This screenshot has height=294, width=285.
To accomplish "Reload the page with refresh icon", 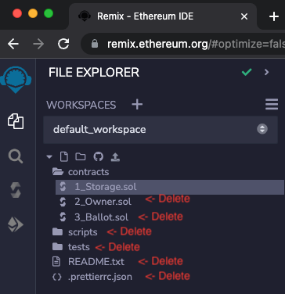I will pos(63,44).
